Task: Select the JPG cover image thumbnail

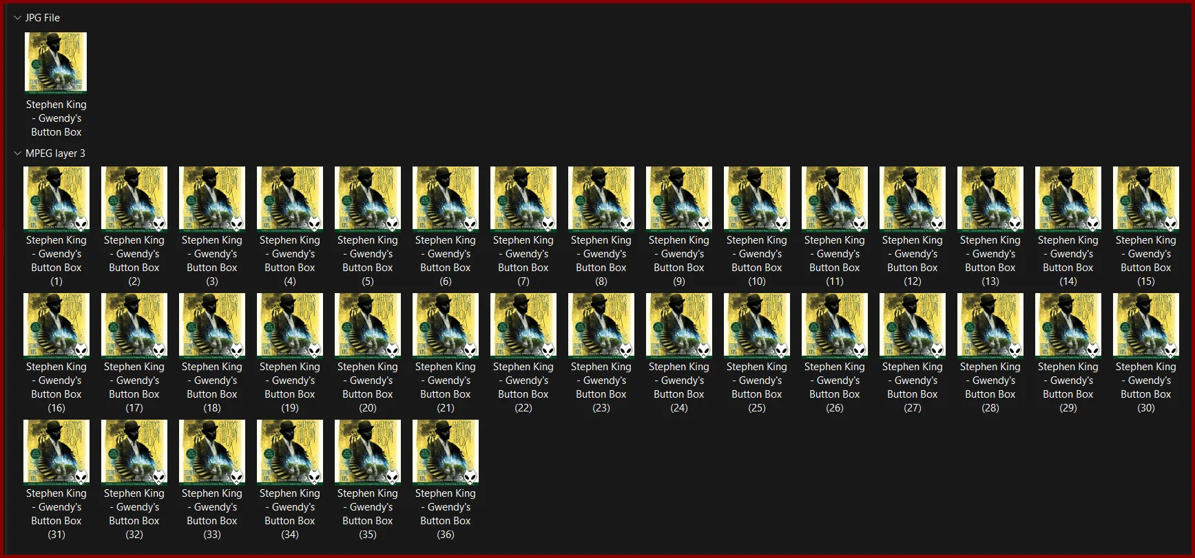Action: tap(56, 62)
